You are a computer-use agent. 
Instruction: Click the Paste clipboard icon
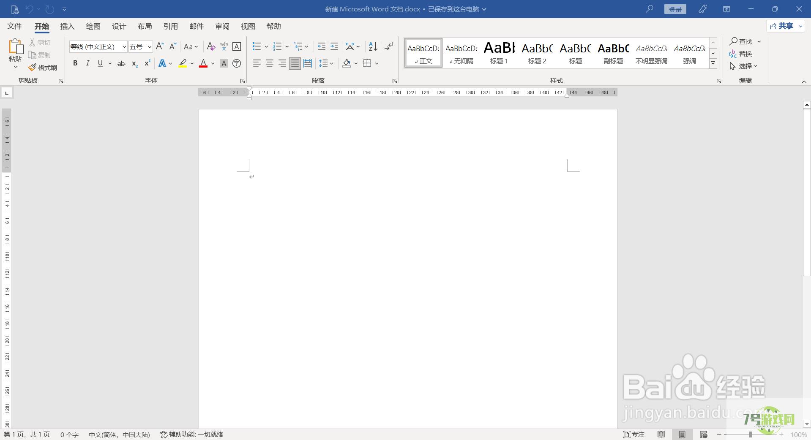(x=16, y=46)
